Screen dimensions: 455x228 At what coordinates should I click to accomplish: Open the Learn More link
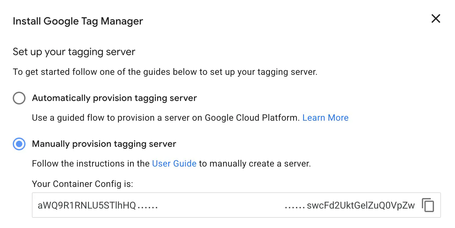tap(325, 118)
